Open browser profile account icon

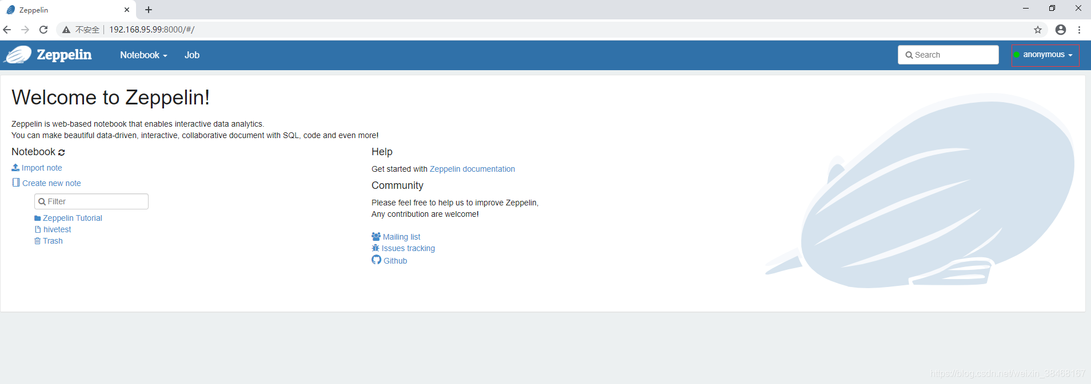(x=1061, y=30)
